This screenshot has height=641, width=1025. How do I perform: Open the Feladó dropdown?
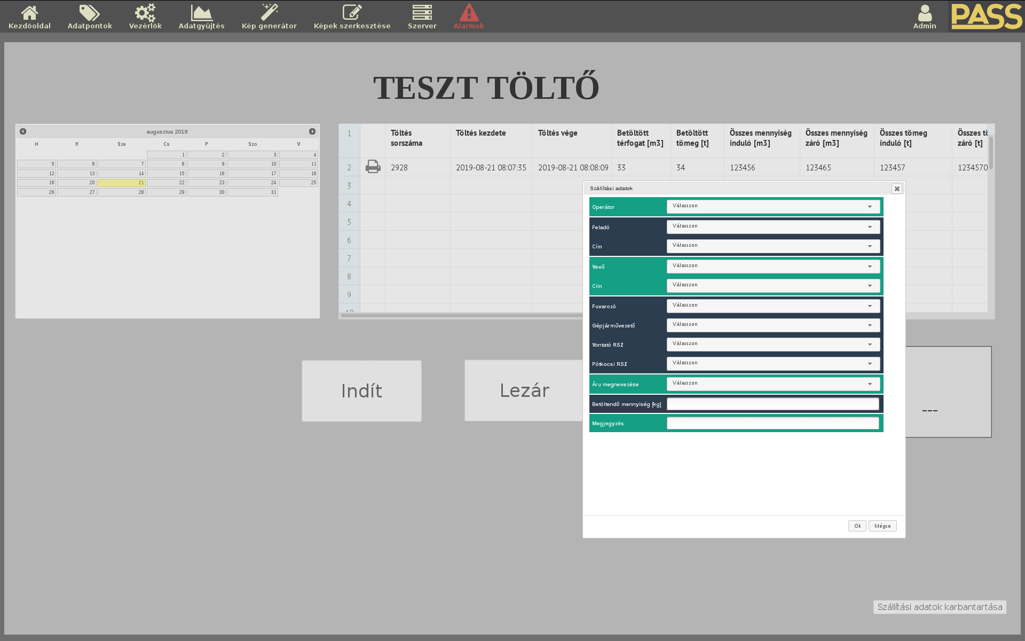tap(773, 227)
